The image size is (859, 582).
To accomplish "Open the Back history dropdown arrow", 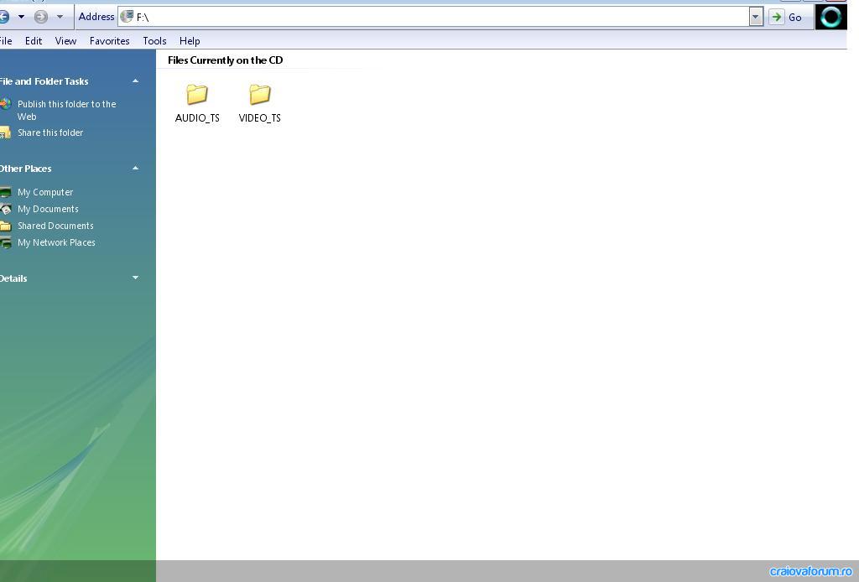I will point(21,17).
